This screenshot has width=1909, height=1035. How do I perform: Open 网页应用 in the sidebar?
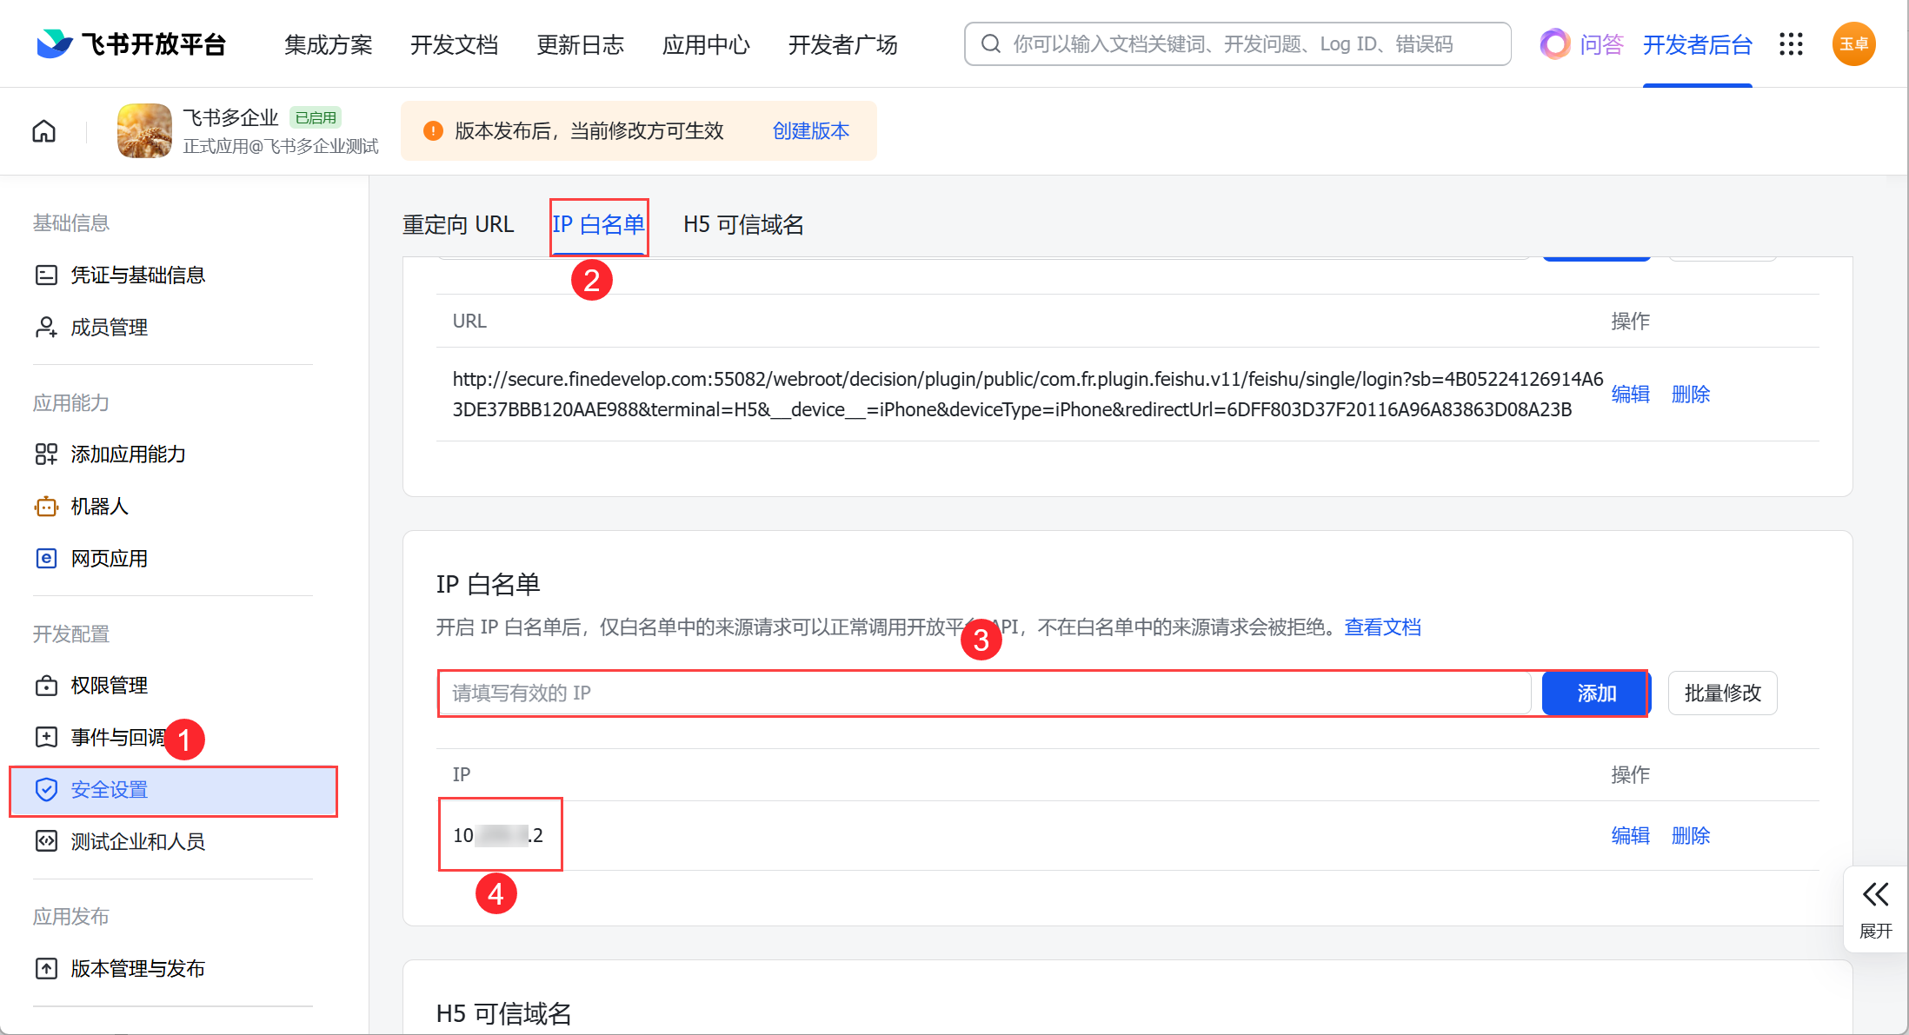pos(109,559)
